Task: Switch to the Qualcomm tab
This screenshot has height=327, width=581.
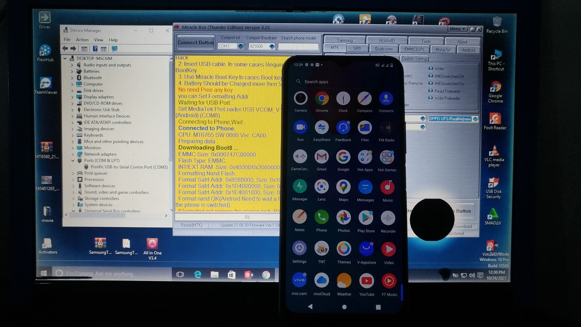Action: 384,50
